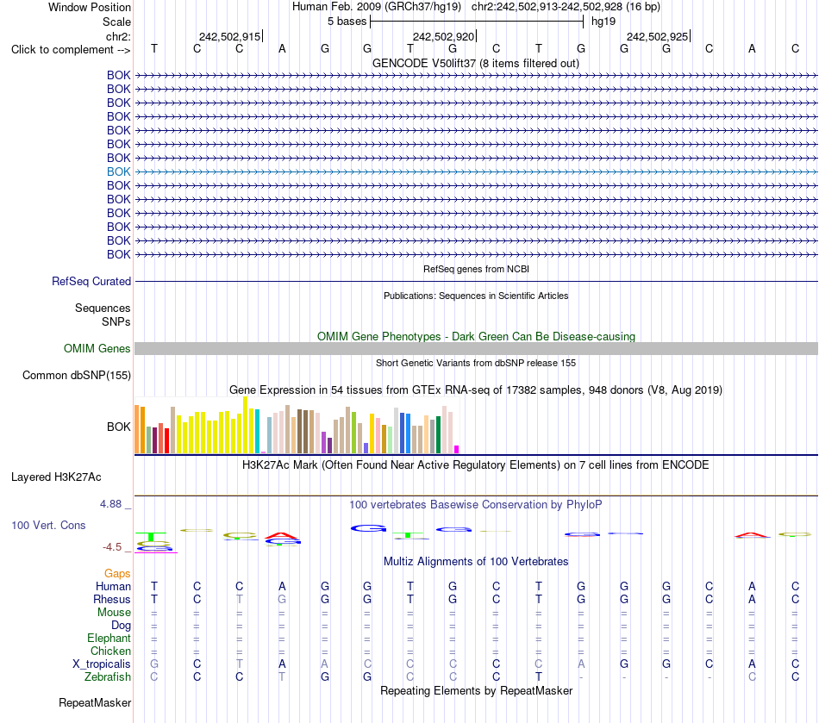Select the Zebrafish alignment row label
819x723 pixels.
pos(108,676)
